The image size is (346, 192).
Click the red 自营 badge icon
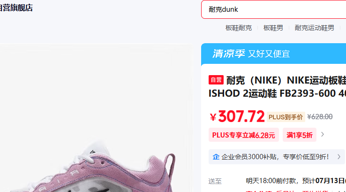pos(216,80)
